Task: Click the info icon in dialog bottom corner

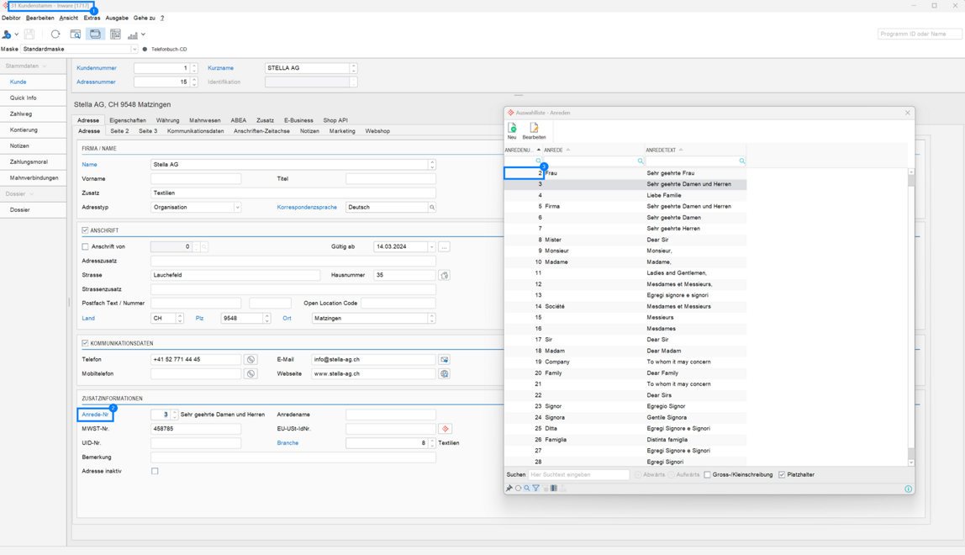Action: coord(908,489)
